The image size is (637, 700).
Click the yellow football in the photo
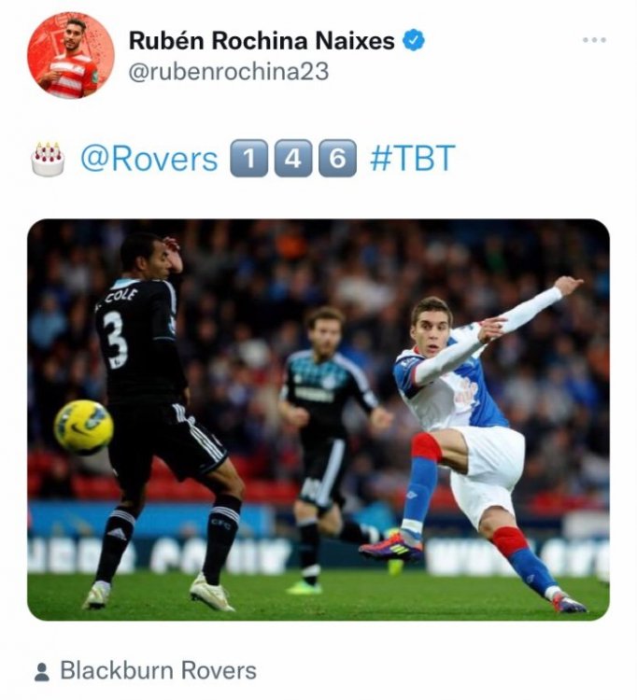point(83,427)
